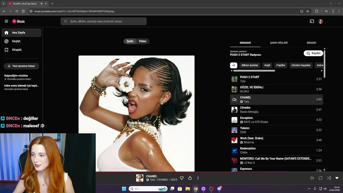Select the Bilinen Şarkılar filter chip

tap(250, 65)
